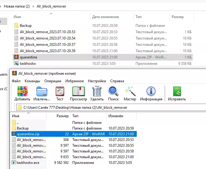Click the 'Новая папка (2)' breadcrumb in Explorer
206x169 pixels.
tap(17, 6)
